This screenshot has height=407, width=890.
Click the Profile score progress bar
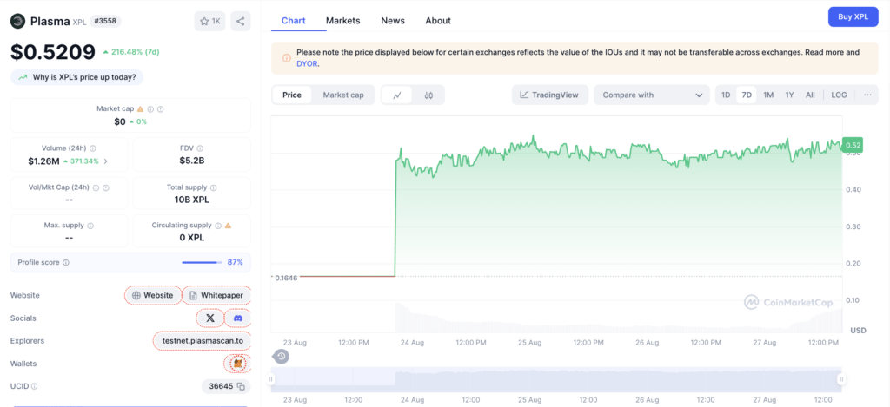(202, 262)
